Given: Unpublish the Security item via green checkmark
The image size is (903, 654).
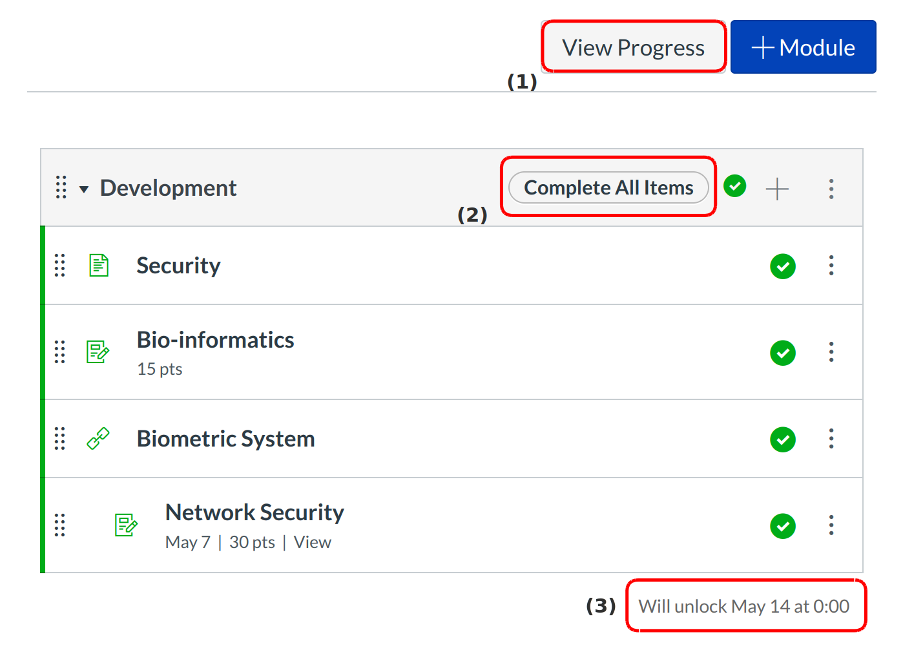Looking at the screenshot, I should point(783,266).
